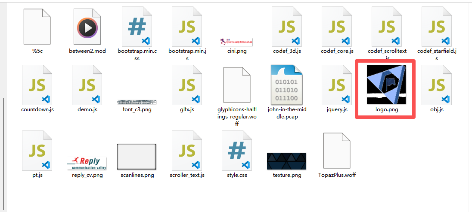The height and width of the screenshot is (212, 472).
Task: Click the "style.css" file name label
Action: coord(237,175)
